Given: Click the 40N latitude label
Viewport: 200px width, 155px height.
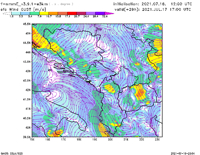Looking at the screenshot, I should click(x=28, y=128).
